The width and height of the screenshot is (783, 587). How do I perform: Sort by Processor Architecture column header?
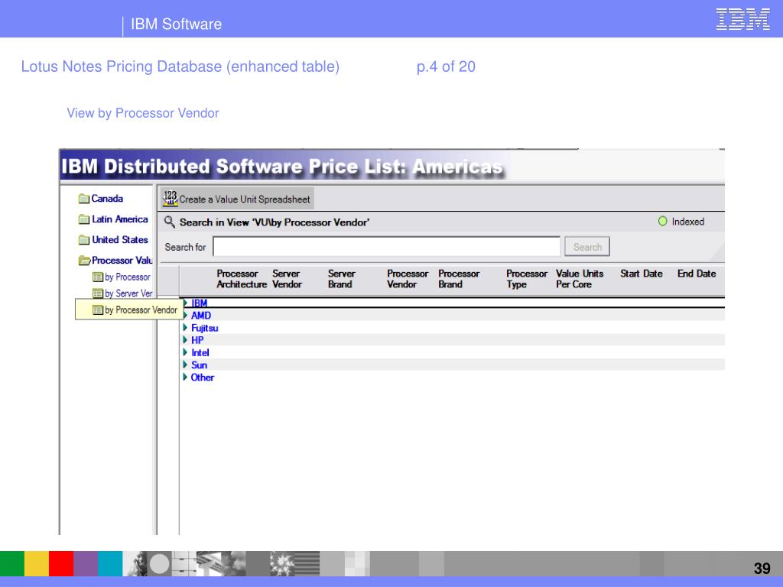pyautogui.click(x=242, y=279)
